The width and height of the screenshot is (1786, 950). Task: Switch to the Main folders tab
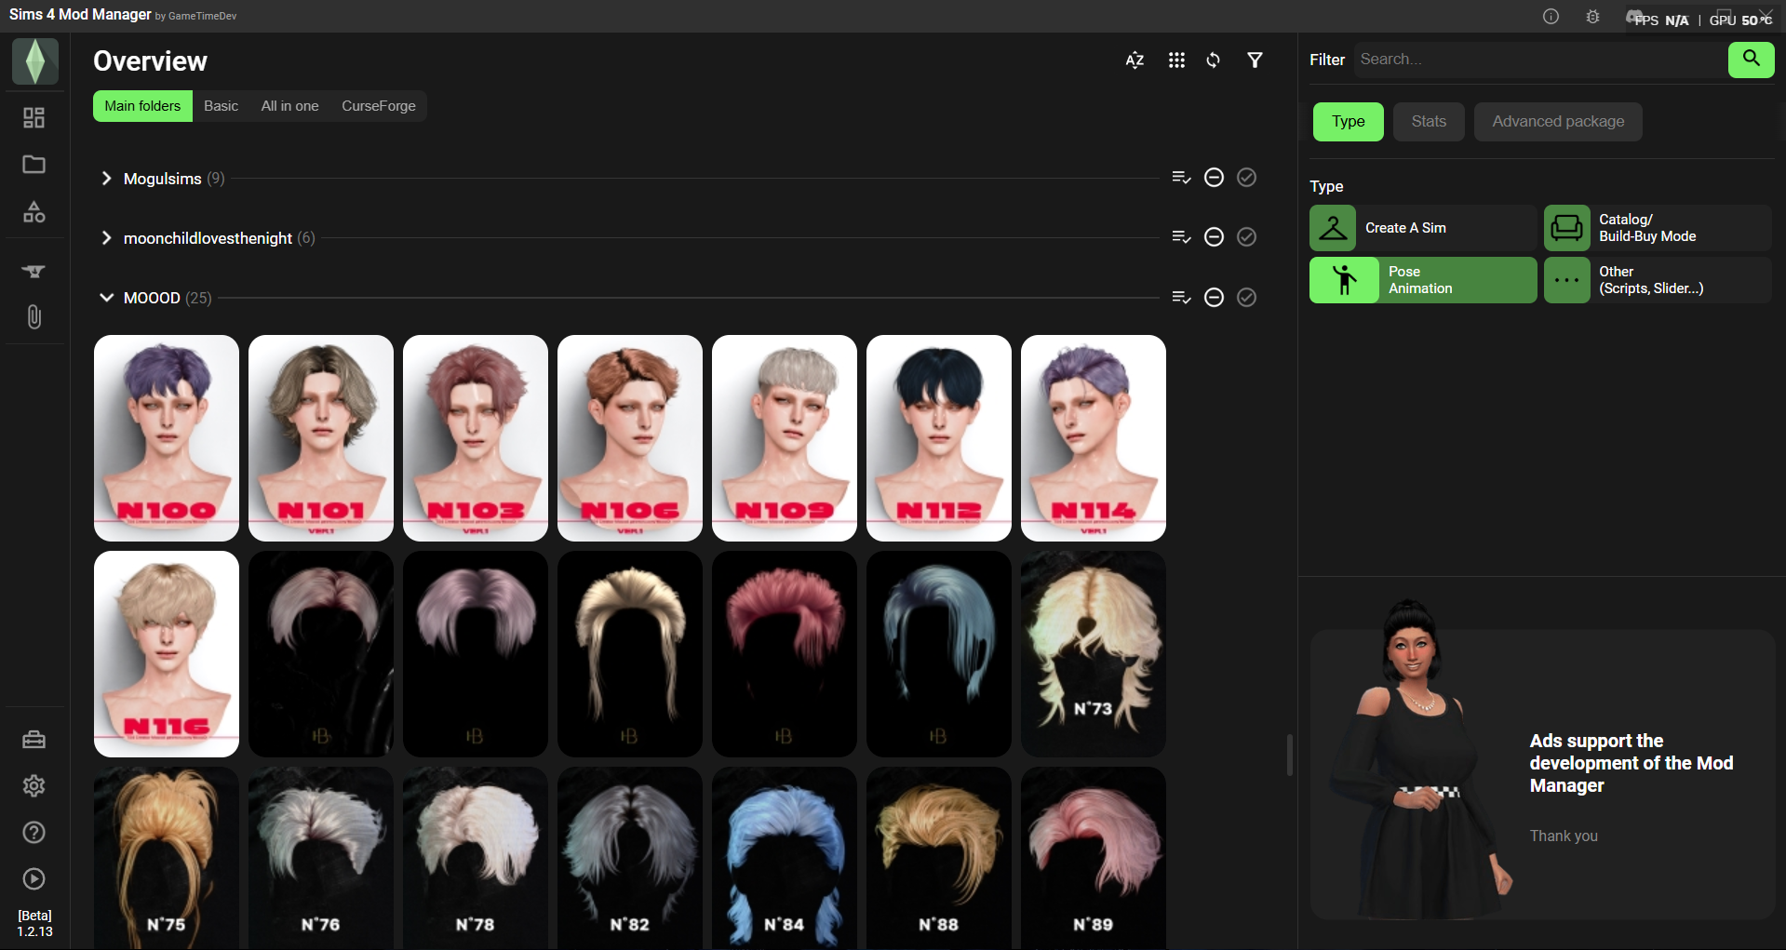tap(142, 106)
